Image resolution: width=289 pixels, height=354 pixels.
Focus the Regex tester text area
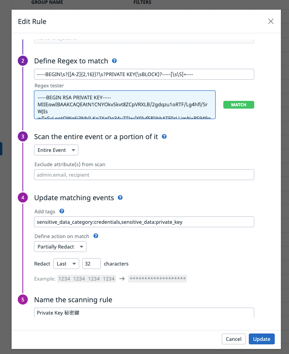124,105
